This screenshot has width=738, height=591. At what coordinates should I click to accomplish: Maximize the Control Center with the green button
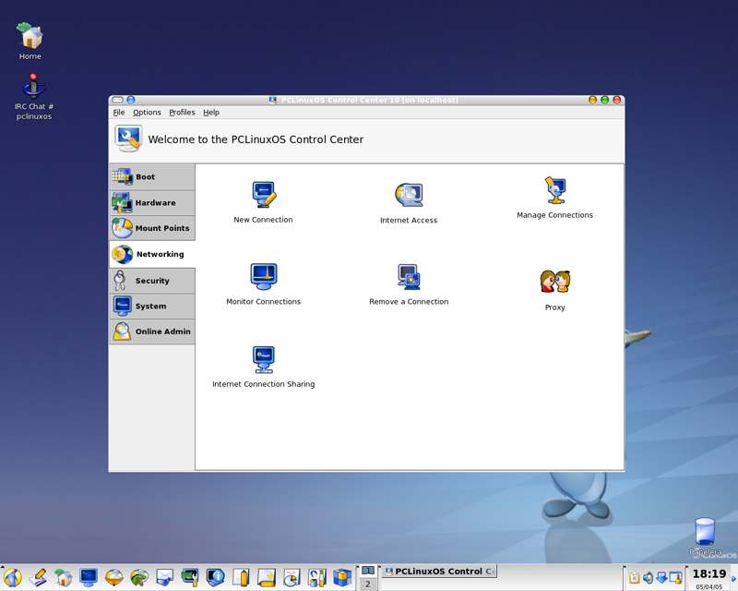605,100
